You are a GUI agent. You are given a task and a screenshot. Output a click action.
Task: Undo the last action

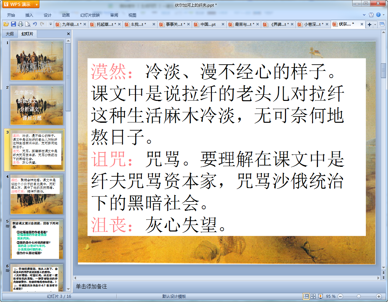coord(35,24)
